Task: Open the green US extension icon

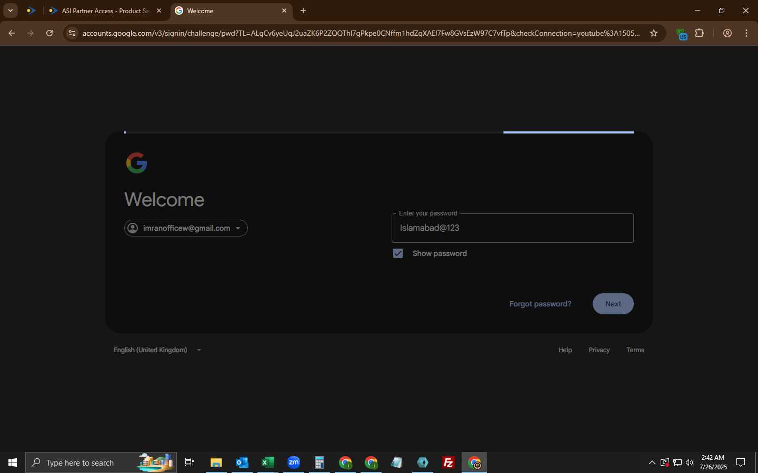Action: click(682, 34)
